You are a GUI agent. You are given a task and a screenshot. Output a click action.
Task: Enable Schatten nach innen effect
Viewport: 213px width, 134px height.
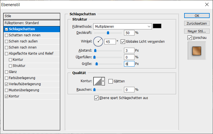pyautogui.click(x=7, y=35)
